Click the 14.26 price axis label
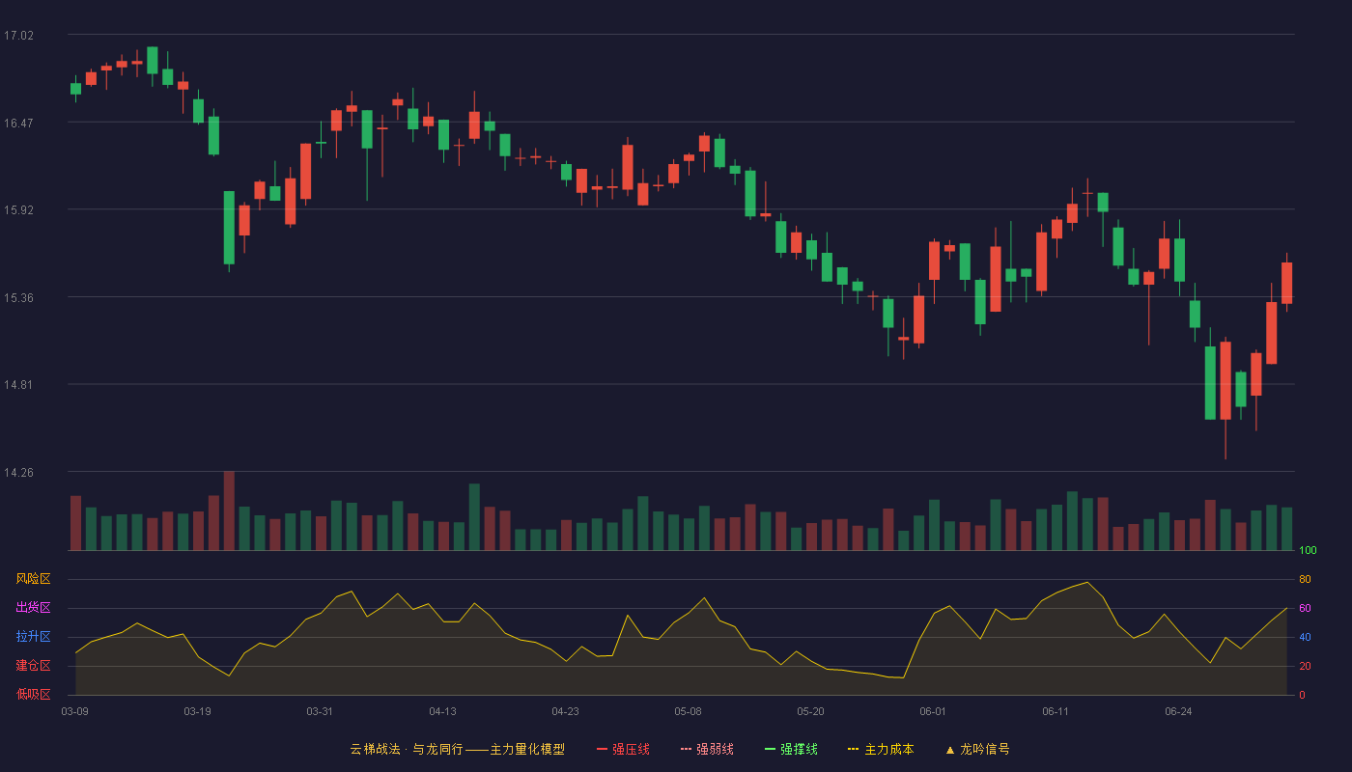1352x772 pixels. coord(18,473)
